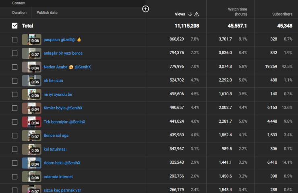Uncheck the Total row checkbox
This screenshot has width=298, height=193.
pyautogui.click(x=15, y=26)
